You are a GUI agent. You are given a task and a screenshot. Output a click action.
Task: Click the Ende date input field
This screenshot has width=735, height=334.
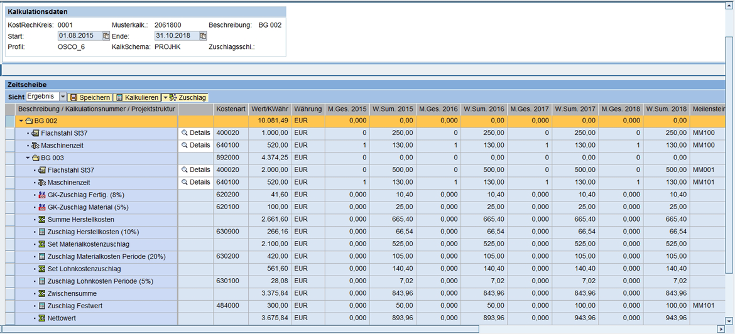177,36
